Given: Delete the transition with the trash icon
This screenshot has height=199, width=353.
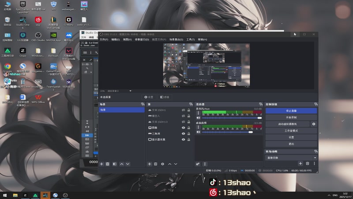Looking at the screenshot, I should point(308,164).
